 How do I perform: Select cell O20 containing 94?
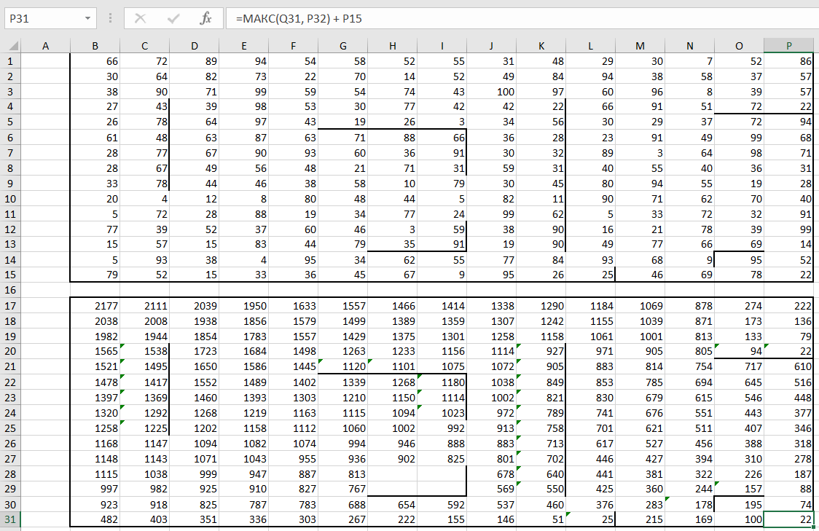[739, 352]
